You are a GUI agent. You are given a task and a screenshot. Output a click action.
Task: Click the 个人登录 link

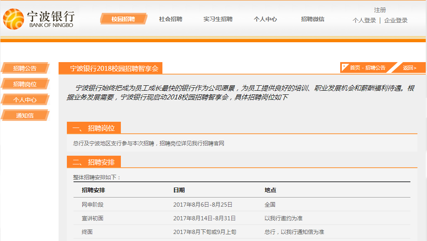(x=364, y=20)
